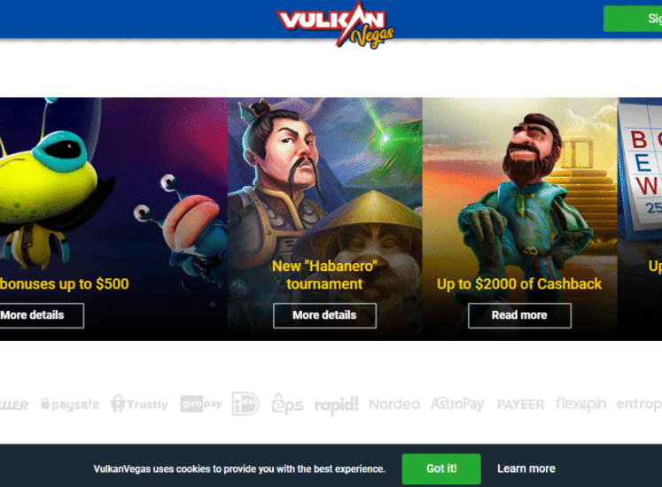This screenshot has width=662, height=487.
Task: Open More details for Habanero tournament
Action: pyautogui.click(x=324, y=315)
